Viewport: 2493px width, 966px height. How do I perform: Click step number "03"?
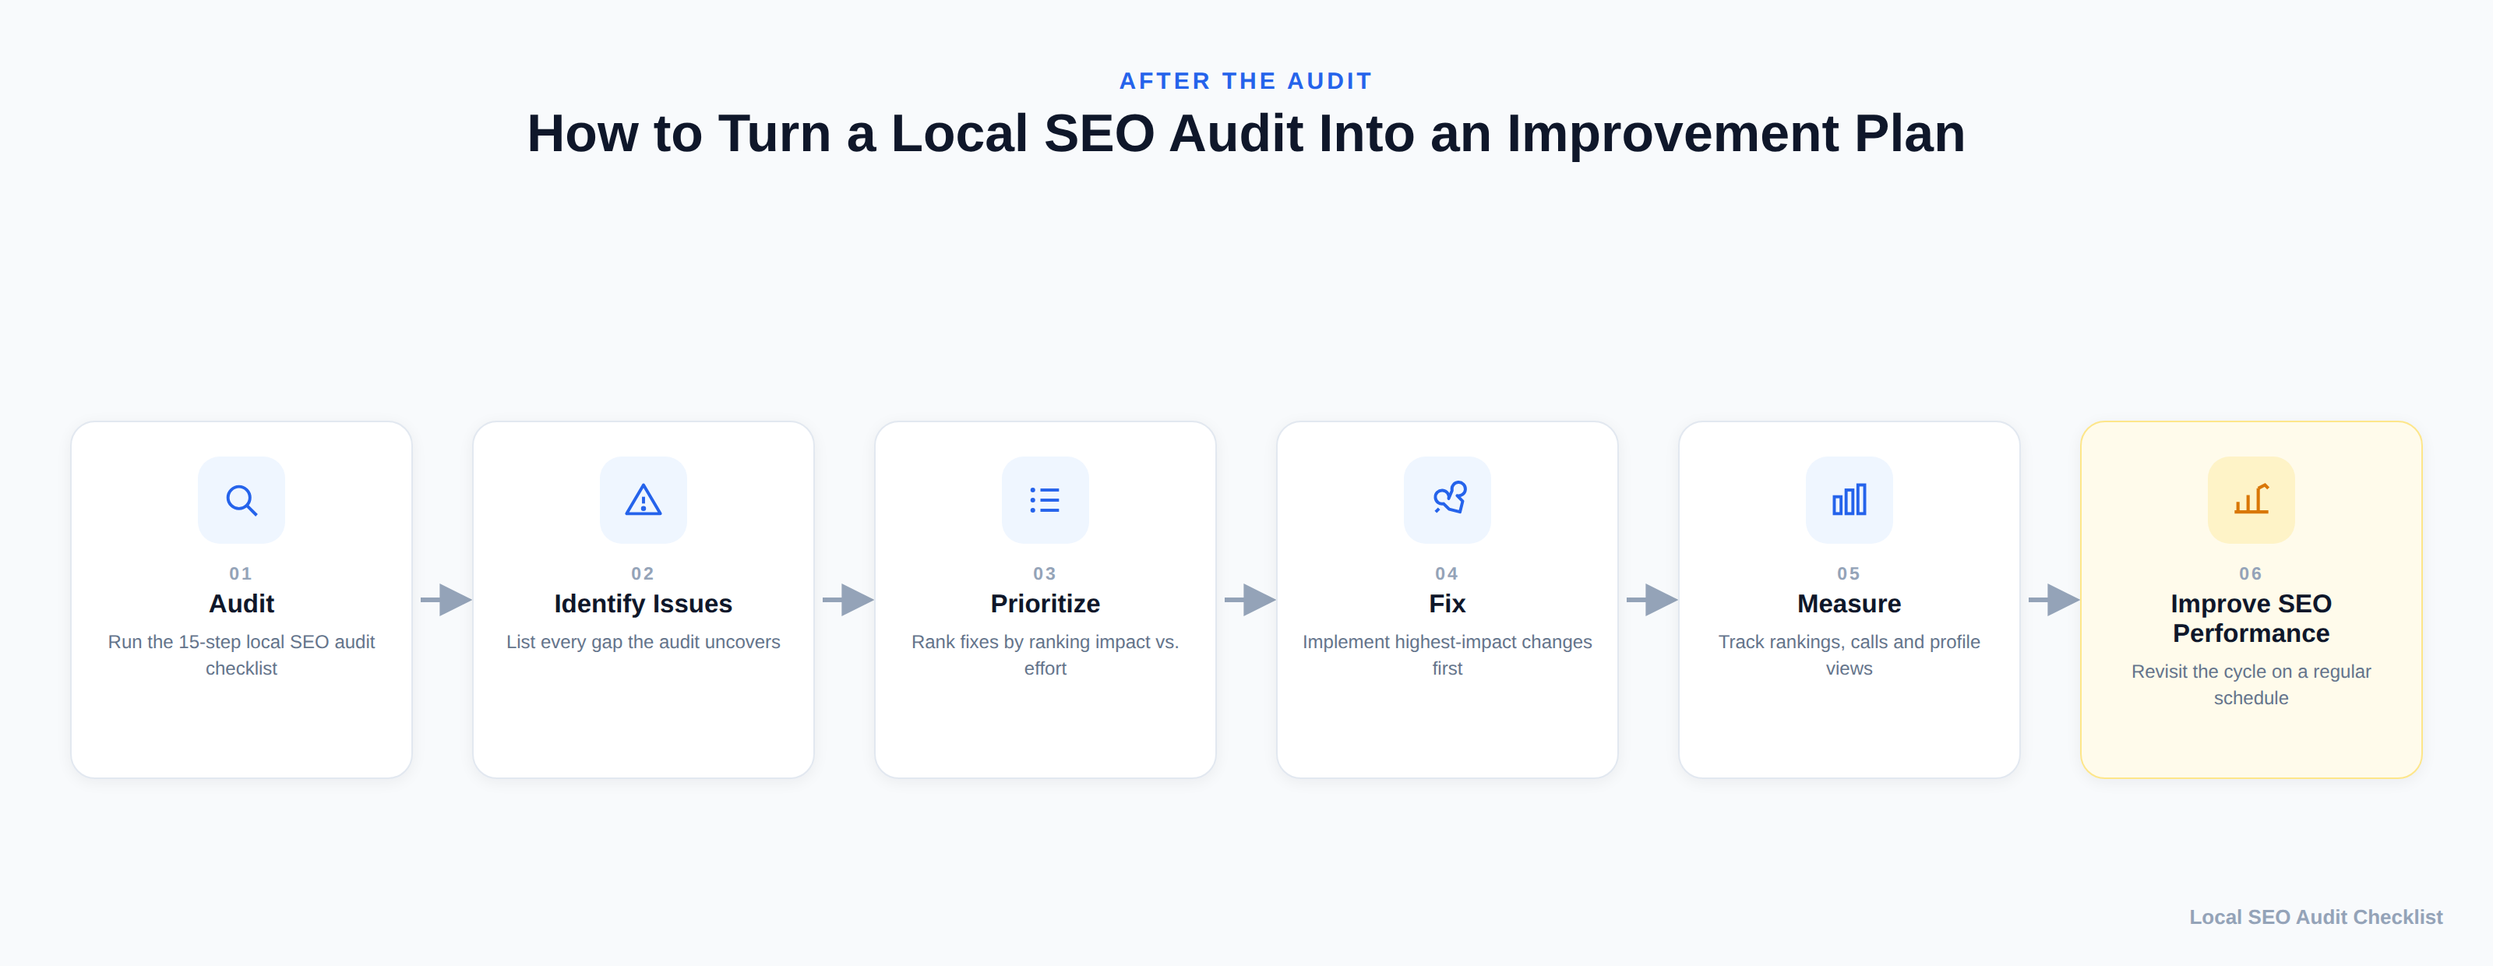1046,573
